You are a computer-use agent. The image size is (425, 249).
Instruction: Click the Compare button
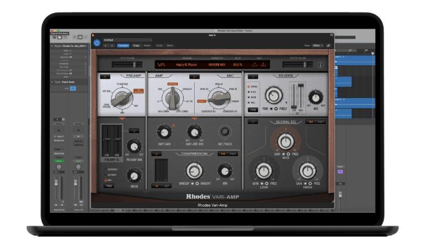tap(123, 45)
